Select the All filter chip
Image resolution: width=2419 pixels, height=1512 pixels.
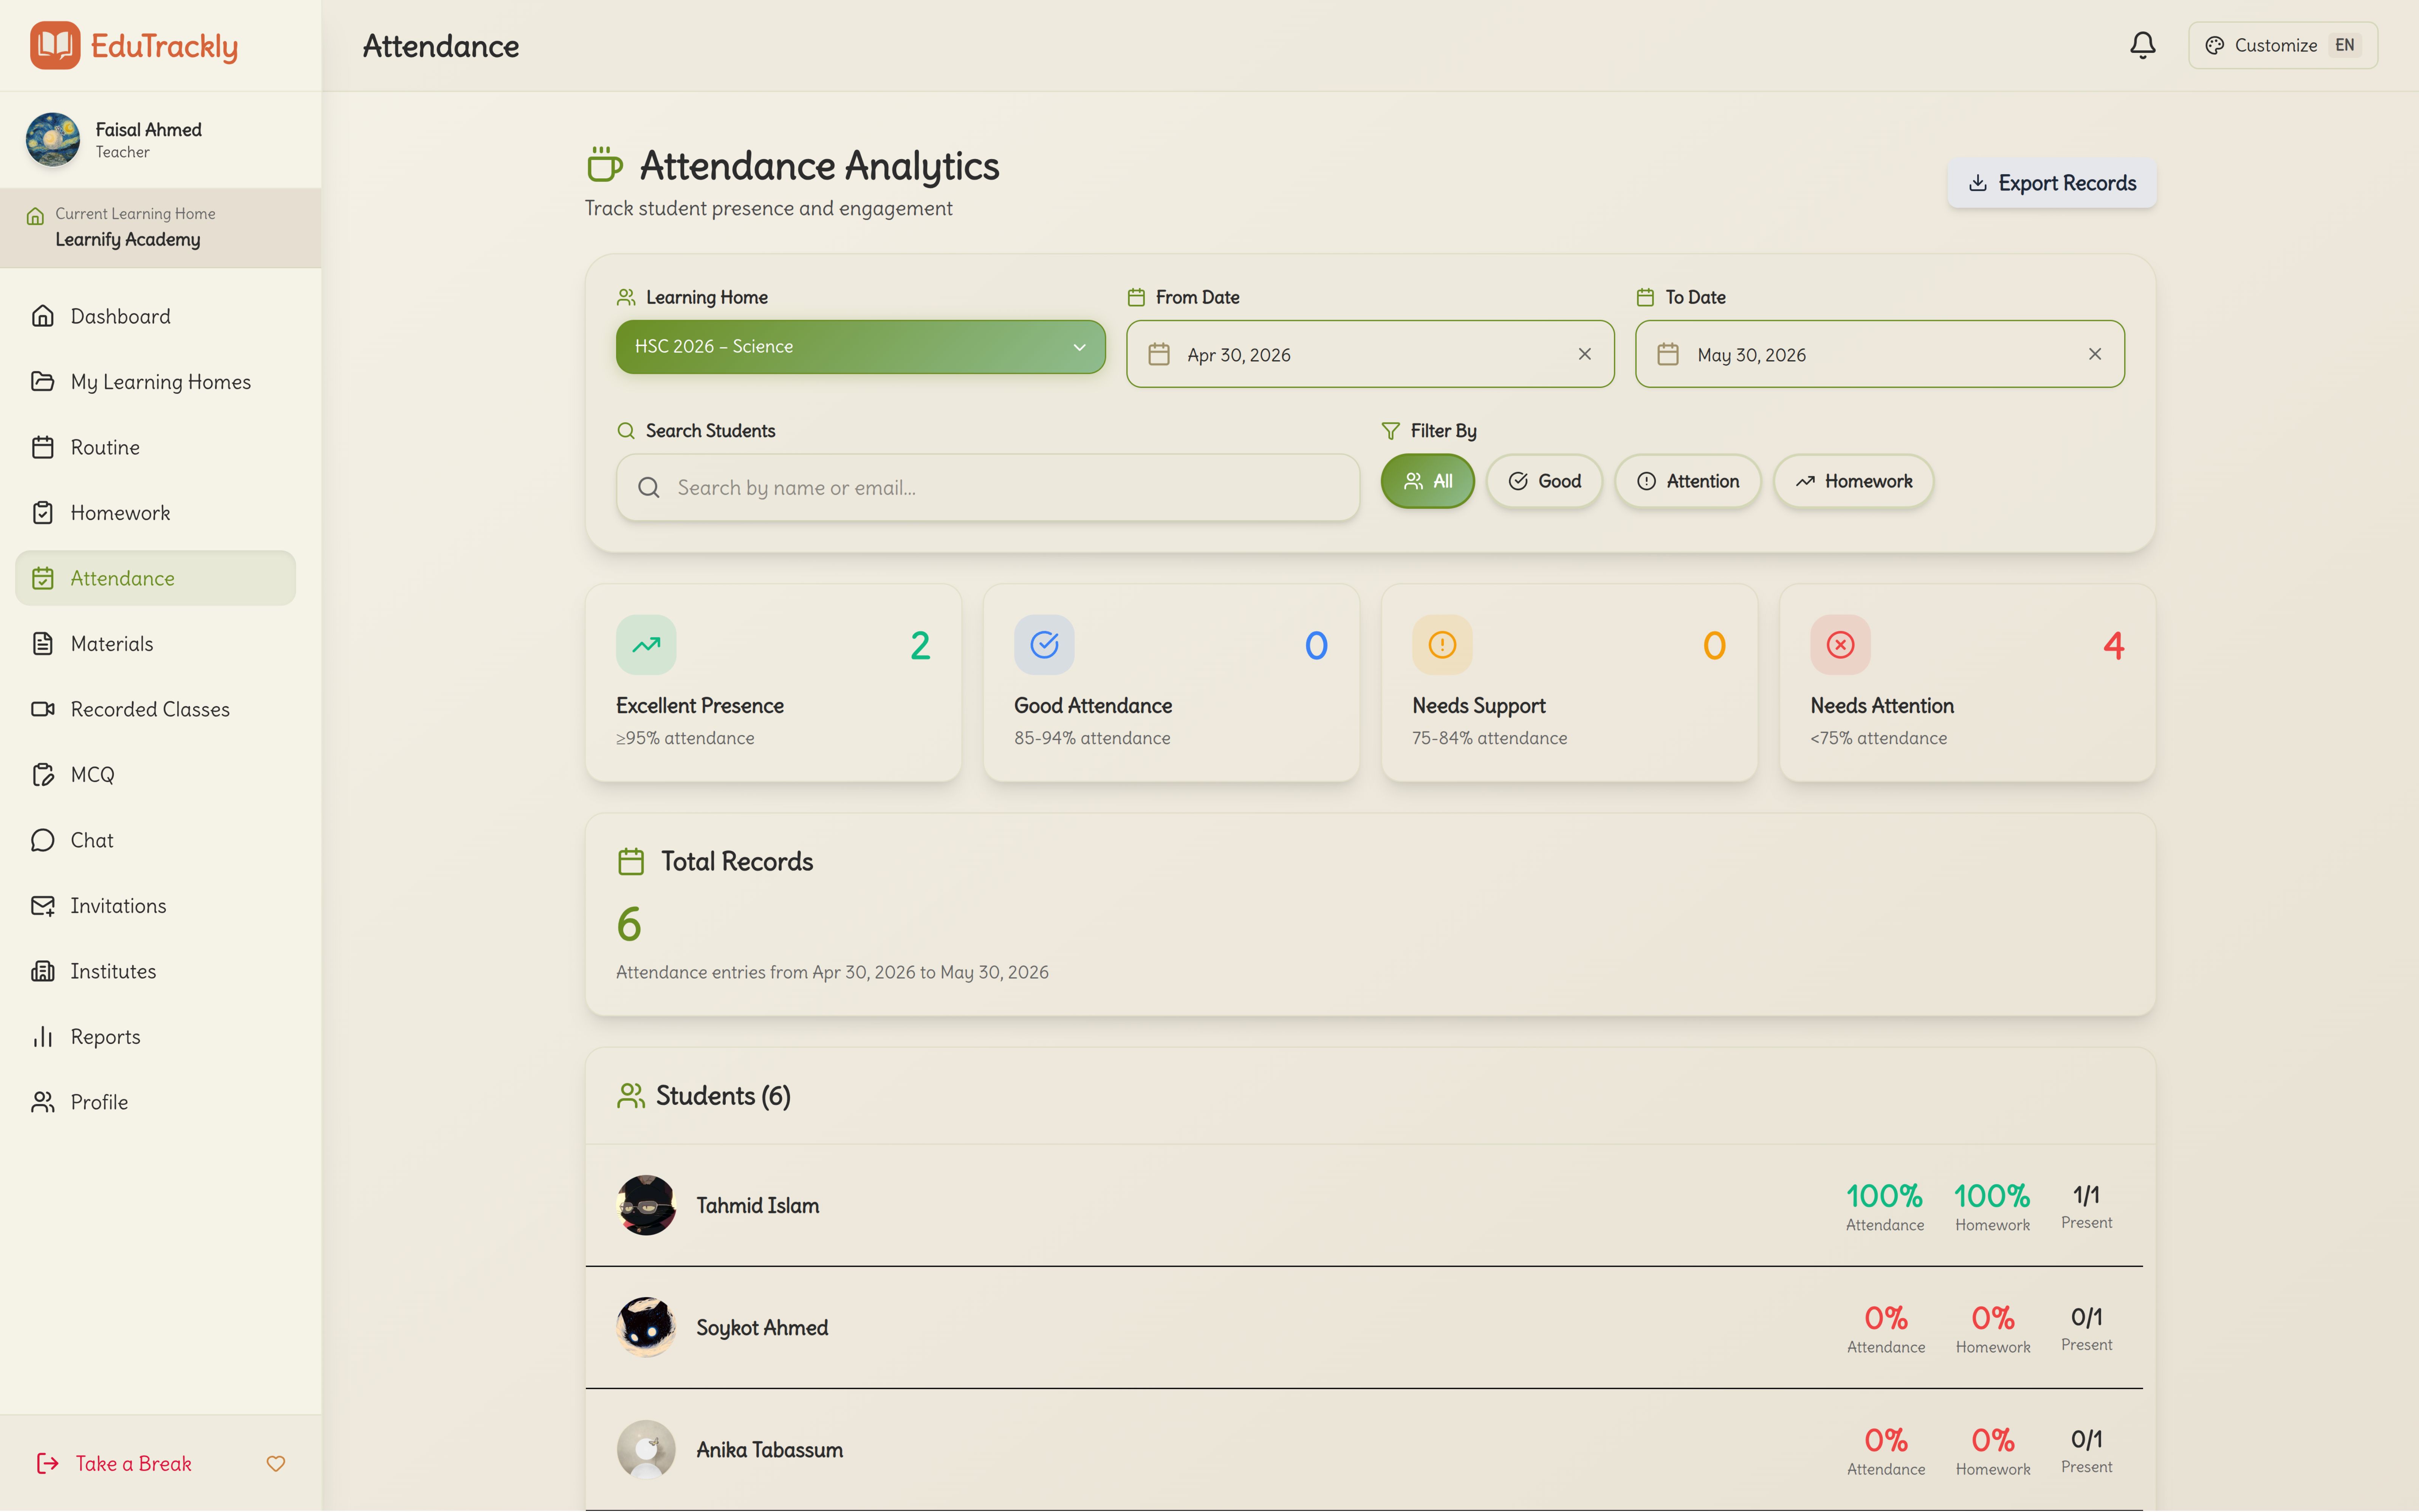click(x=1428, y=481)
